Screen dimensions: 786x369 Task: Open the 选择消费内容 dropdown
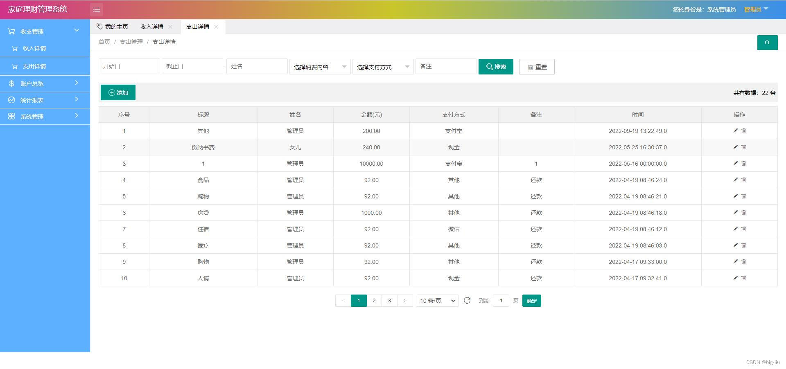(320, 67)
